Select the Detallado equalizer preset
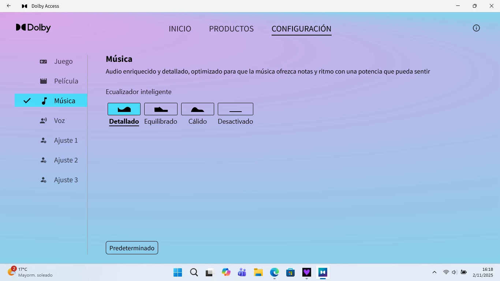 [x=124, y=109]
